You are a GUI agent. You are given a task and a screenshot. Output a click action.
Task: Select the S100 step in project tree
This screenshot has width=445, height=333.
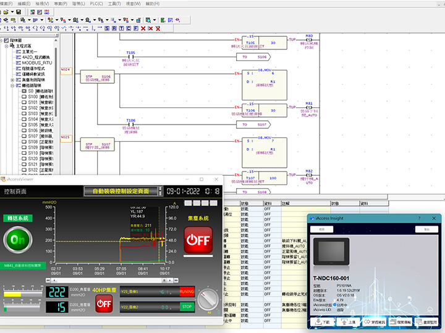coord(38,97)
